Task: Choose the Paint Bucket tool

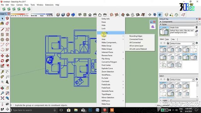Action: tap(2, 24)
